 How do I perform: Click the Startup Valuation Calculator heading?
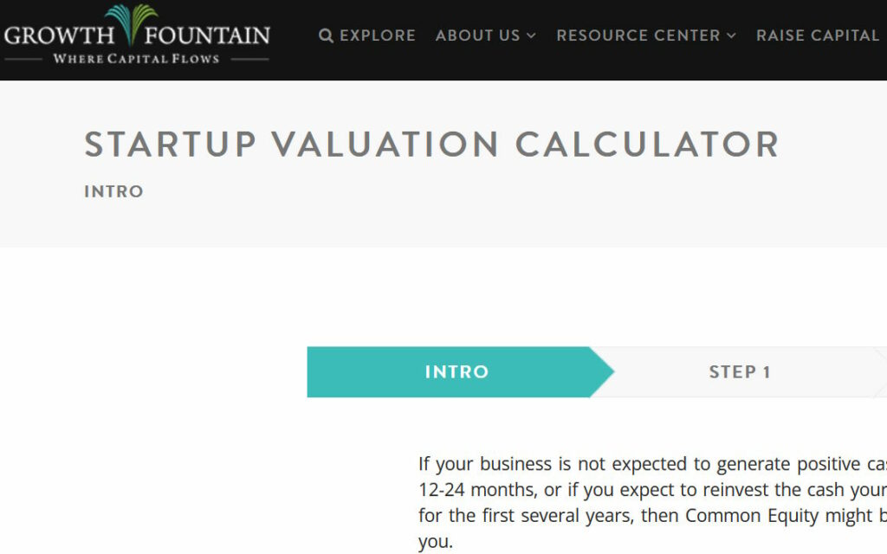431,145
